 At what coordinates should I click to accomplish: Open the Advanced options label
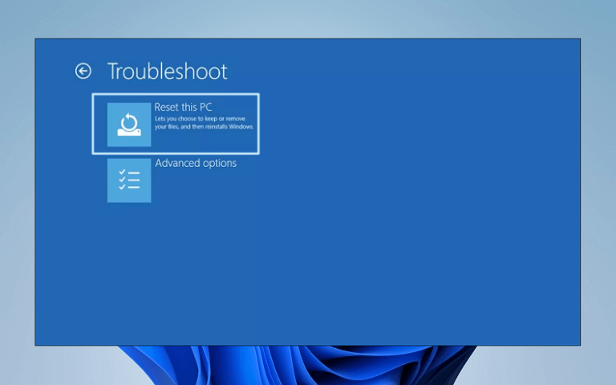point(196,163)
